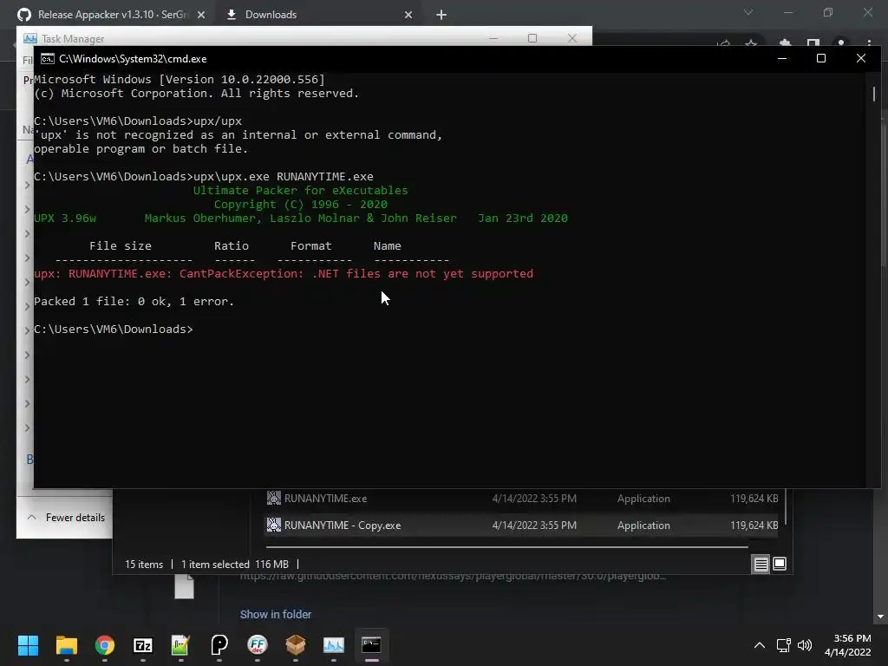Show hidden system tray icons
888x666 pixels.
[760, 645]
